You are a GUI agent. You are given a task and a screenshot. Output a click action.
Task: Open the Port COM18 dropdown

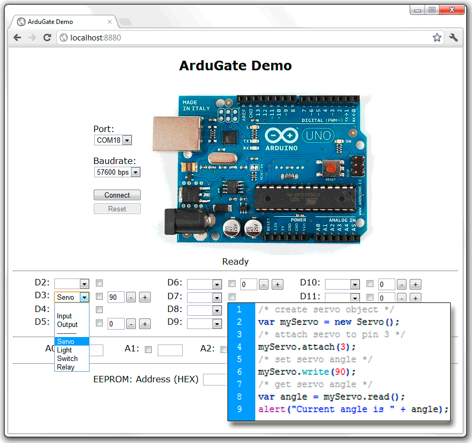[113, 140]
